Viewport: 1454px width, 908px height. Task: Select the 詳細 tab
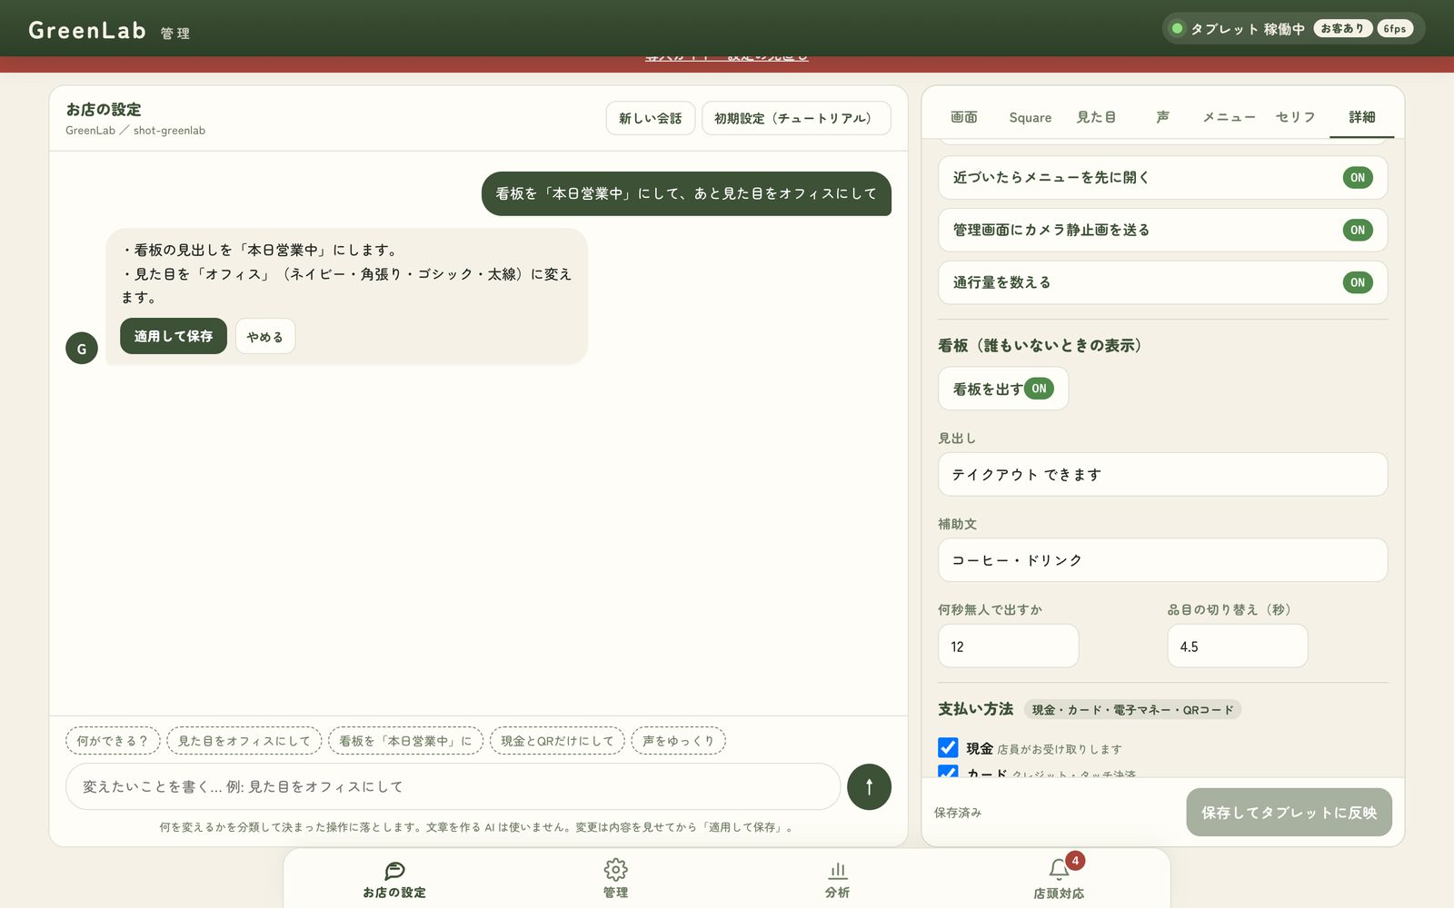(1361, 117)
